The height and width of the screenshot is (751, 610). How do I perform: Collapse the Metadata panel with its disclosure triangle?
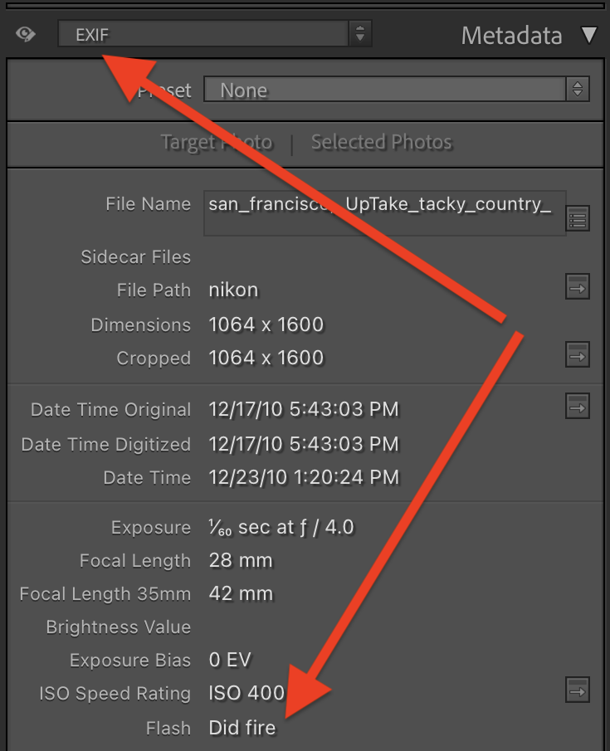pos(588,36)
